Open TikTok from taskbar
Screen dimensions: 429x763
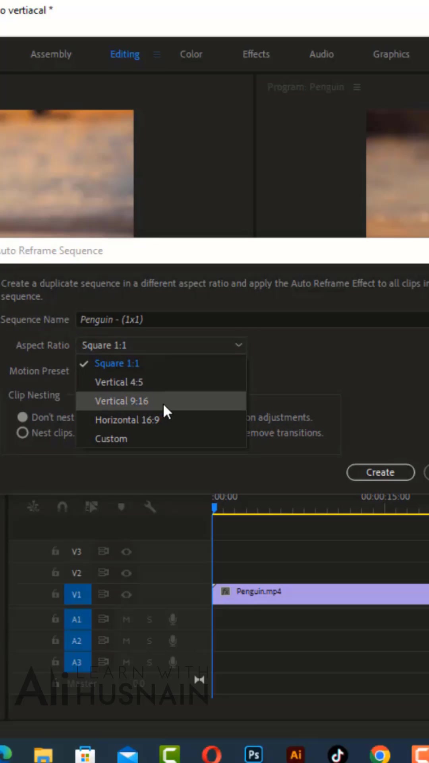(338, 754)
